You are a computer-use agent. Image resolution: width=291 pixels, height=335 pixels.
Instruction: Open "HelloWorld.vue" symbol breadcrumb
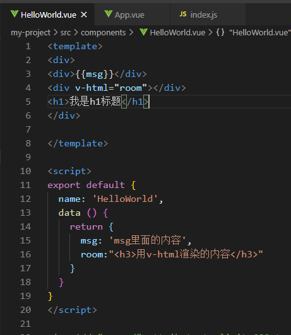(260, 33)
